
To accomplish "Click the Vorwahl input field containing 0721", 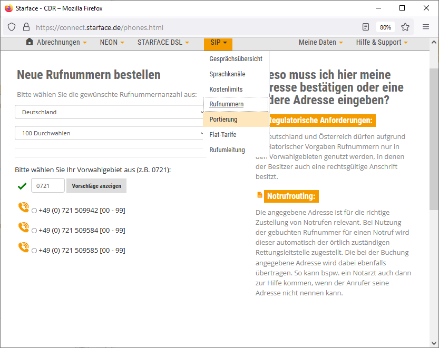I will click(47, 186).
